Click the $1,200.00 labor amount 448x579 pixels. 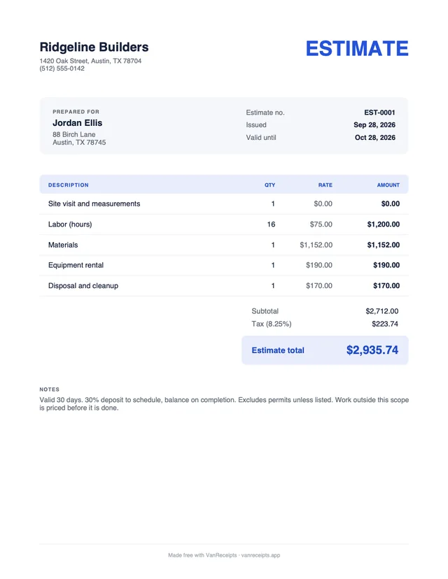tap(384, 224)
